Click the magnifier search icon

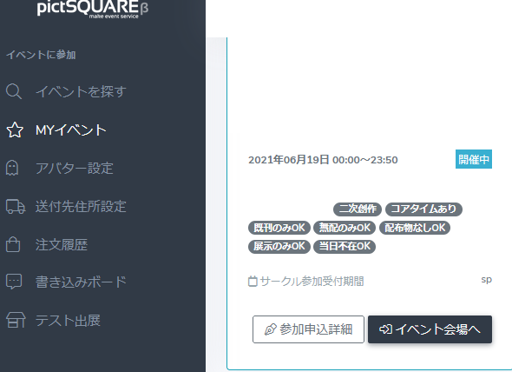14,91
